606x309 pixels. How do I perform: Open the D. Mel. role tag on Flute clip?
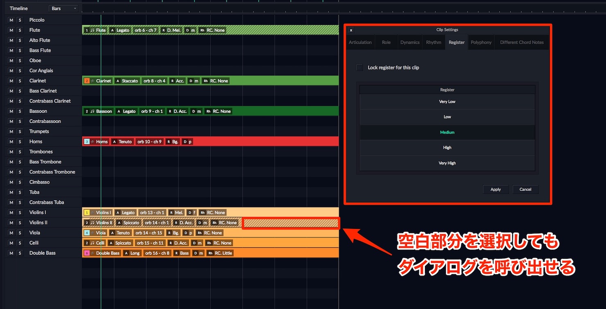(171, 30)
